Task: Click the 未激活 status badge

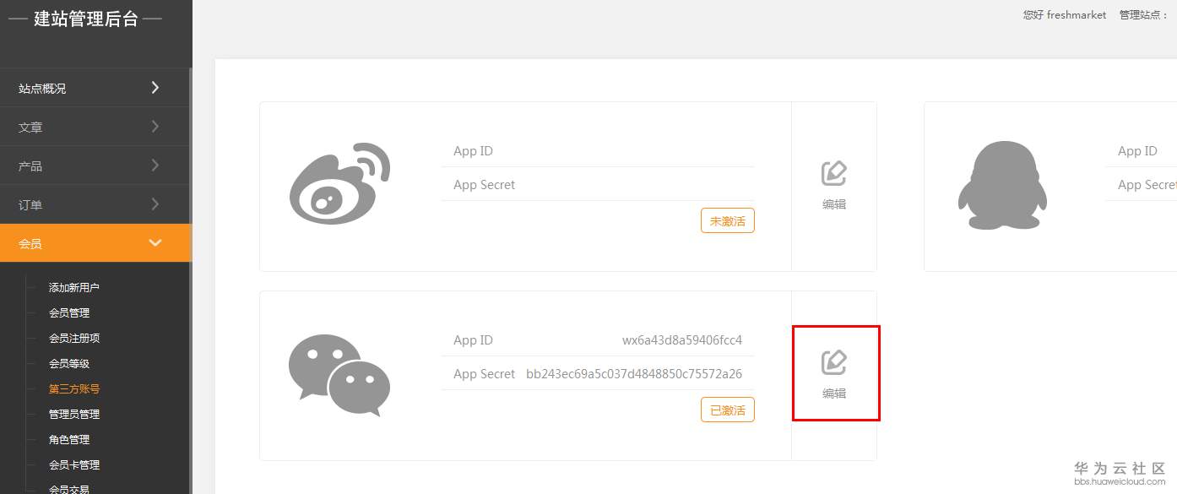Action: [728, 220]
